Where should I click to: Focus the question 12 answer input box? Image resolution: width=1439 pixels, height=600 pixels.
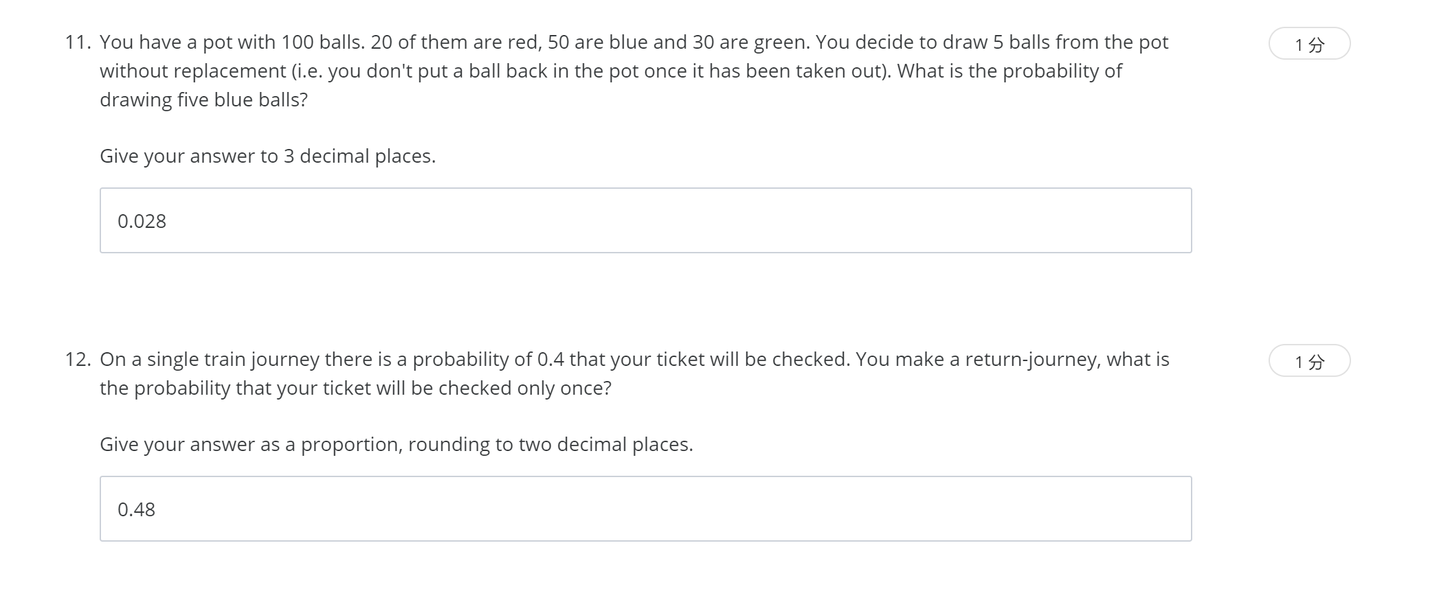pos(645,509)
